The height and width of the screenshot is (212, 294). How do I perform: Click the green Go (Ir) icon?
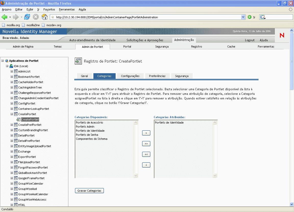point(250,17)
